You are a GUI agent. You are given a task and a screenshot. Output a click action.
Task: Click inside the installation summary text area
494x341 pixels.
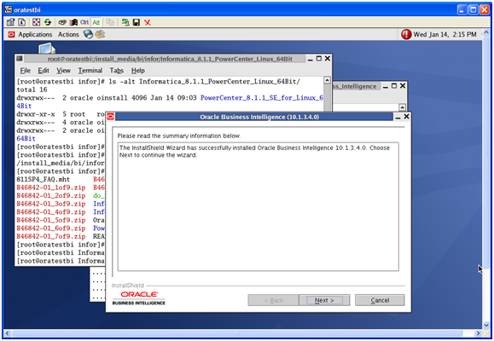click(259, 206)
